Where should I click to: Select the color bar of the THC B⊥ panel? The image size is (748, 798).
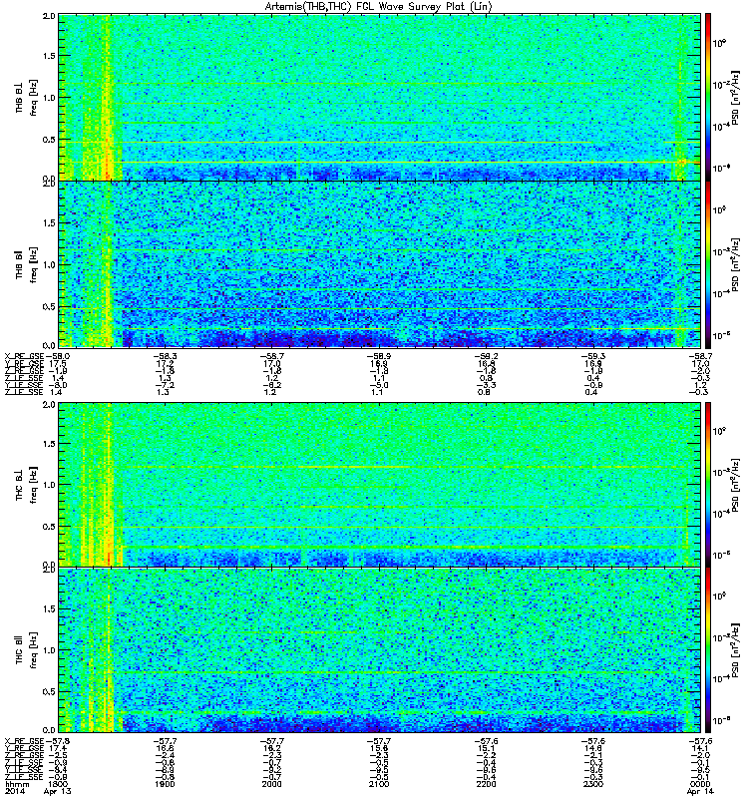(707, 485)
